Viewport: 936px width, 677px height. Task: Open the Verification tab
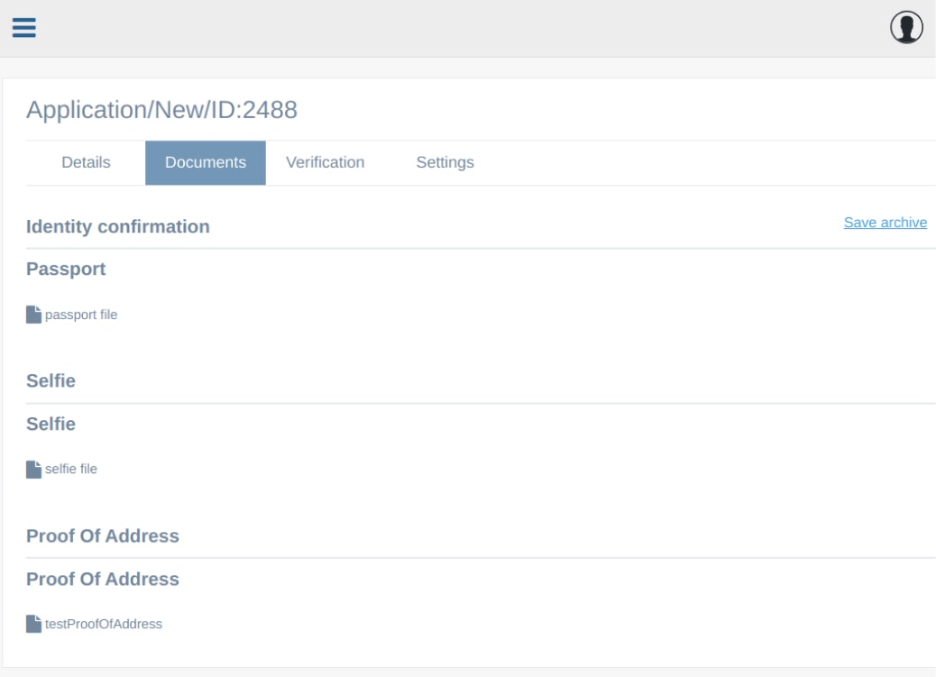(325, 163)
